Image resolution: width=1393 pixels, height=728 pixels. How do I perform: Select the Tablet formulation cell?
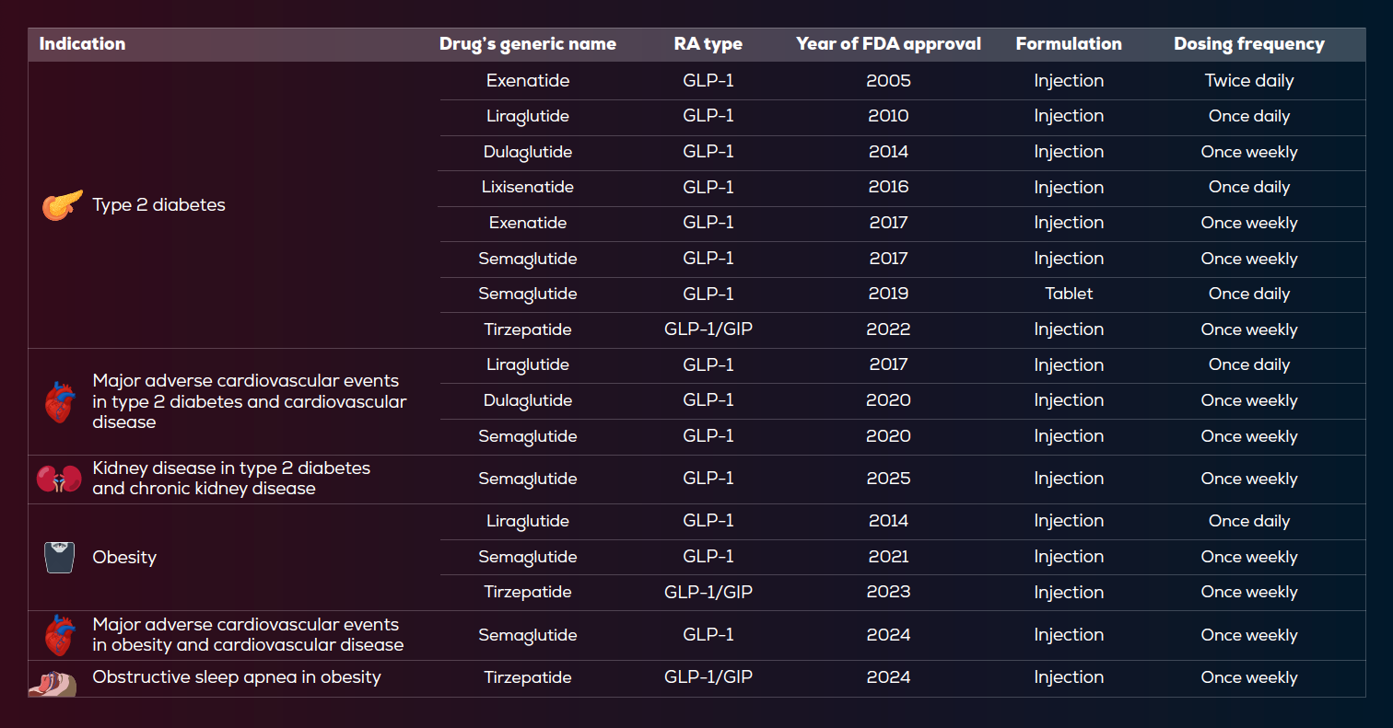tap(1069, 294)
